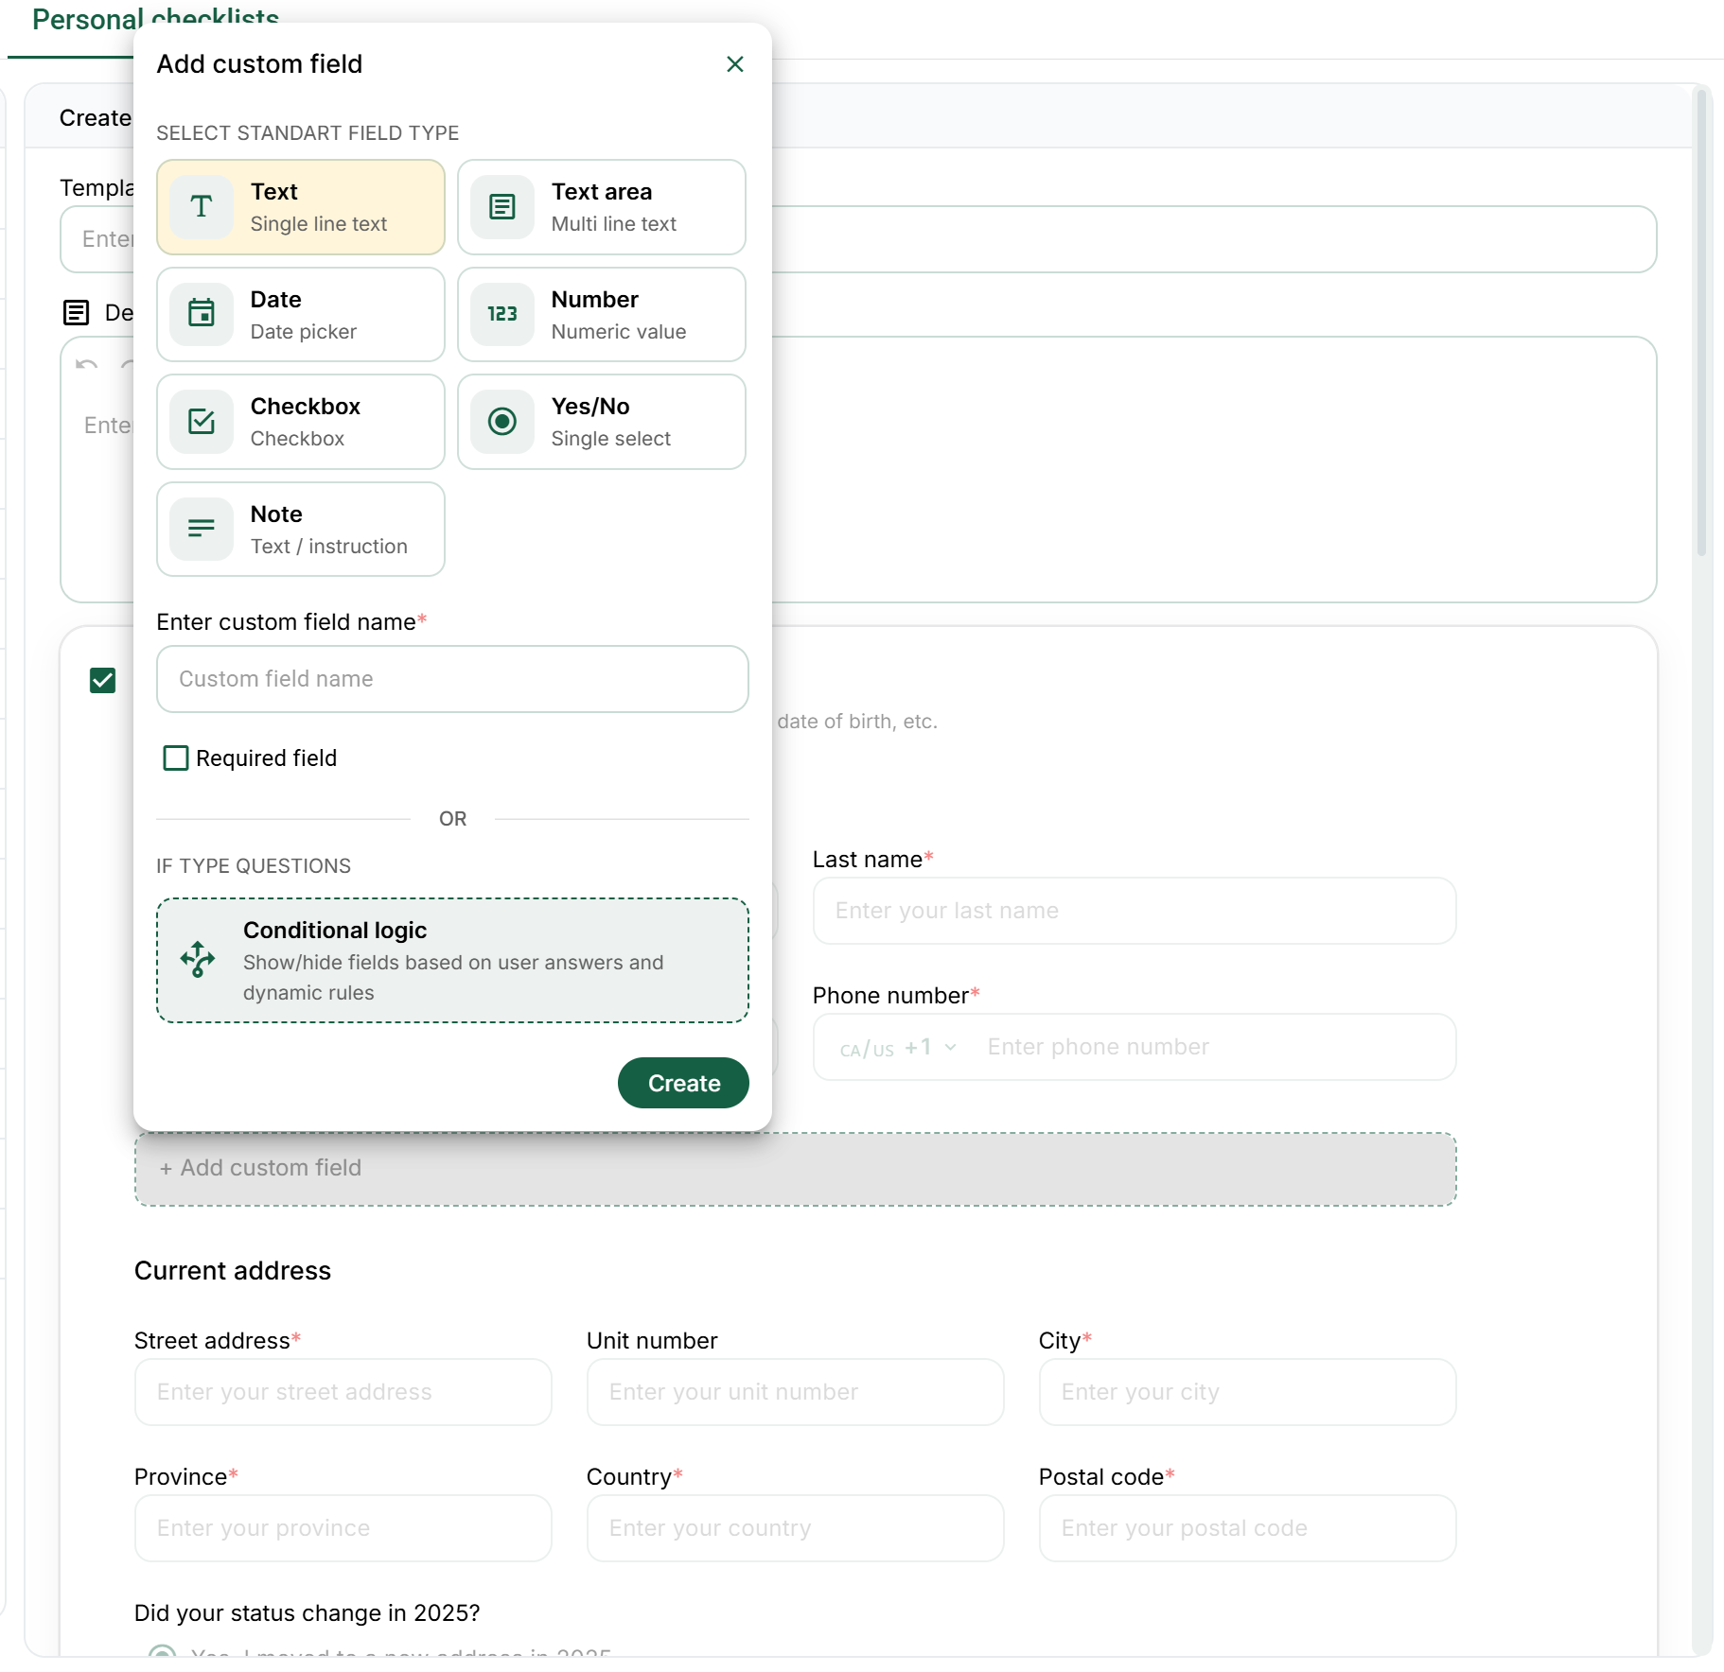Pick the Note text instruction icon

(x=202, y=529)
